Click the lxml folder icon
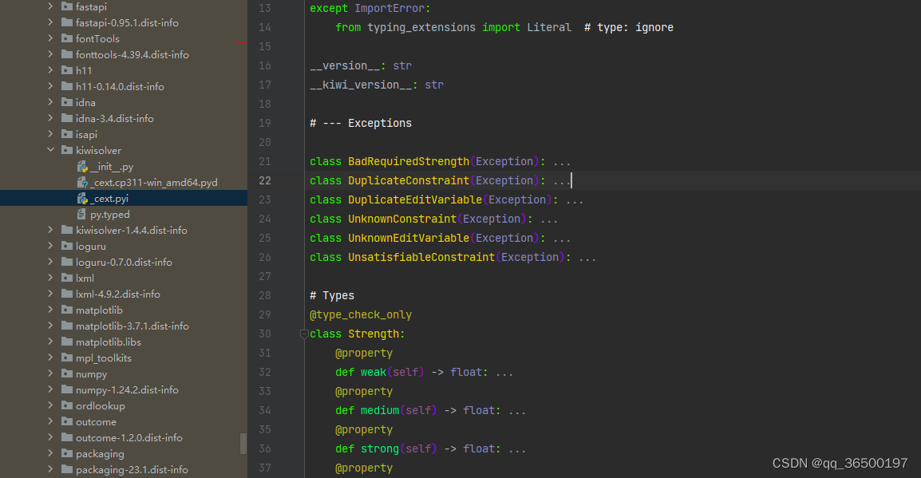The image size is (921, 478). coord(67,278)
